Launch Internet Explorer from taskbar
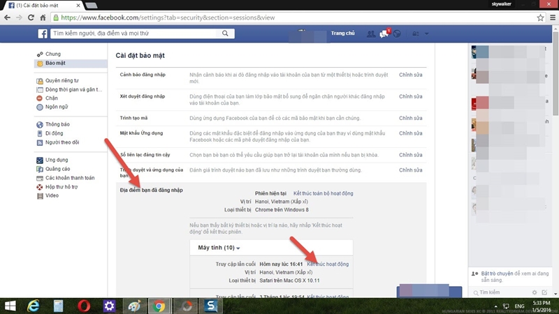 click(34, 306)
